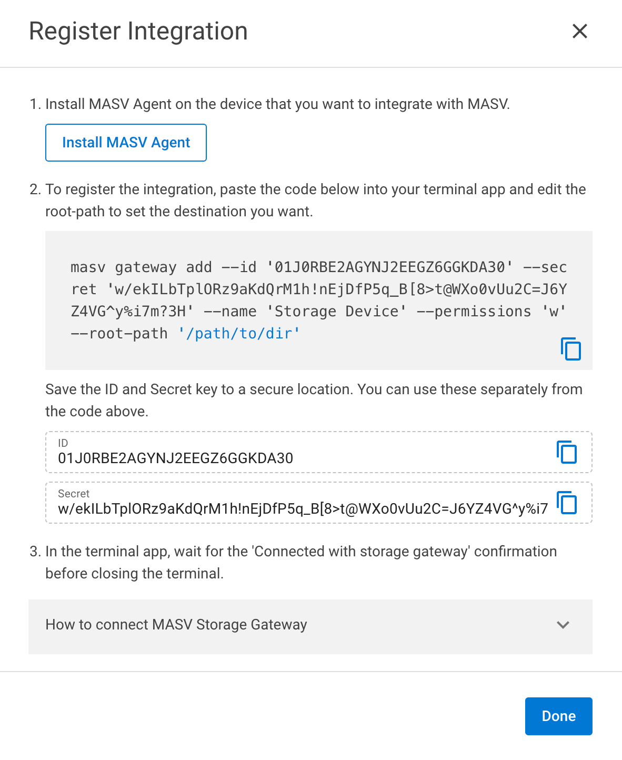
Task: Click the duplicate-pages copy icon for the ID
Action: 566,452
